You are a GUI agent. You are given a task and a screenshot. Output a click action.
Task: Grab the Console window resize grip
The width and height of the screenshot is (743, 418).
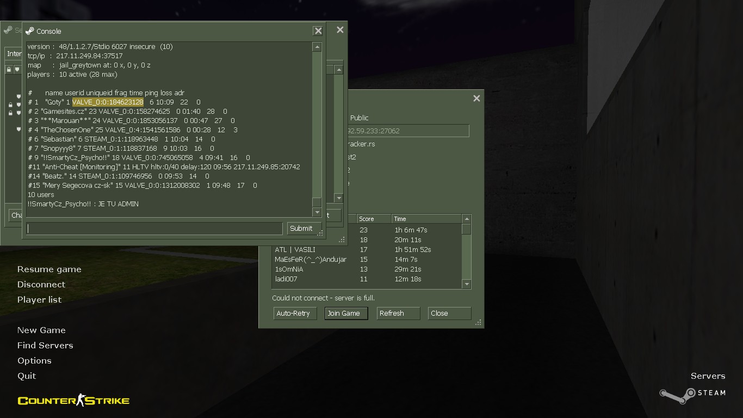(x=321, y=233)
